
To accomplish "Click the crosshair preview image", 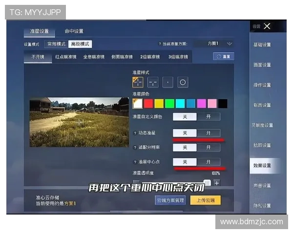I will point(79,122).
